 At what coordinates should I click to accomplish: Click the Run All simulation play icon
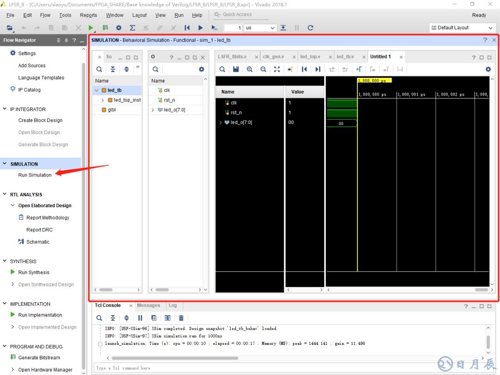200,28
